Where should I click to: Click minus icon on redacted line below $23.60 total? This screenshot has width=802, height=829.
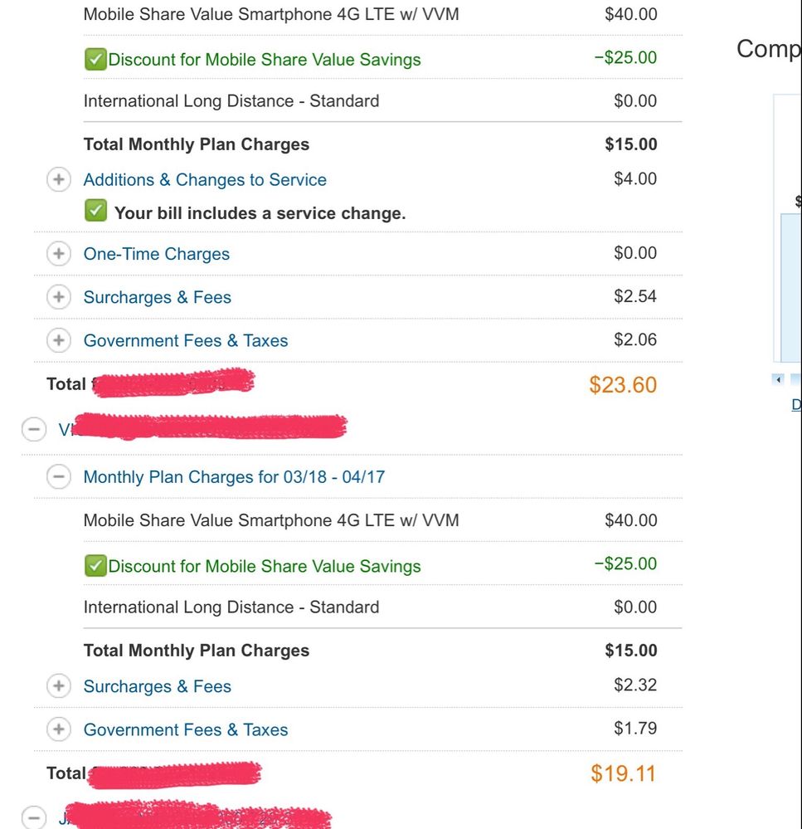pos(33,429)
